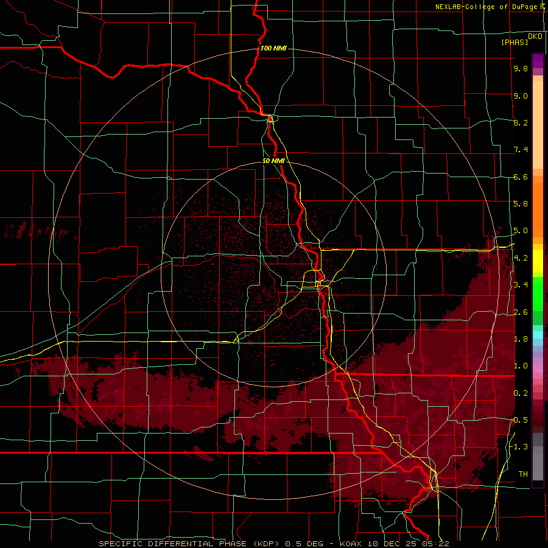The image size is (548, 548).
Task: Pick the gray band at the color bar bottom
Action: pyautogui.click(x=538, y=466)
